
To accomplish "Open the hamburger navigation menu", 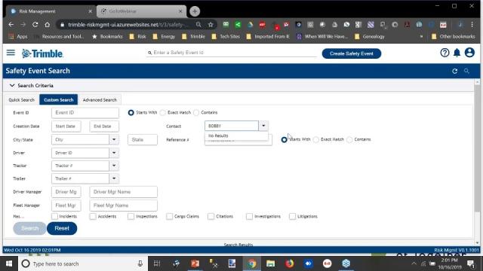I will point(11,53).
